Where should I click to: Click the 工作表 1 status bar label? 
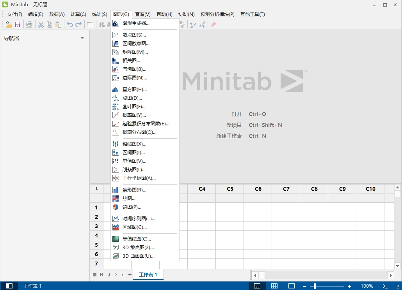tap(32, 286)
